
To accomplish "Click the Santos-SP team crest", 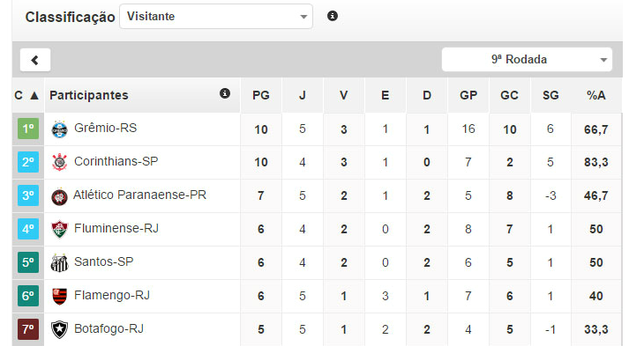I will 59,262.
